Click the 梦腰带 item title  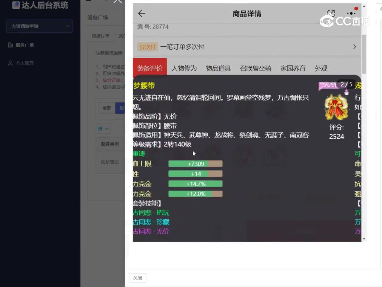click(144, 86)
